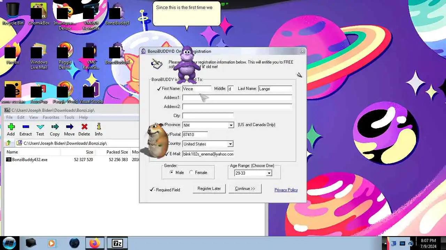Click the 7z taskbar button
The height and width of the screenshot is (250, 446).
coord(117,243)
